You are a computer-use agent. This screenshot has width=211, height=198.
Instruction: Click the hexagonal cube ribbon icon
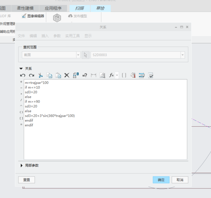57,18
